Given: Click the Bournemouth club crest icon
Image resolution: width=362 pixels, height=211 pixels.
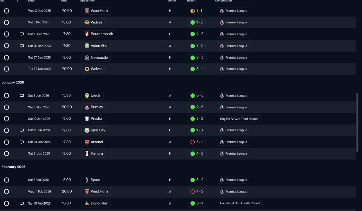Looking at the screenshot, I should 86,34.
